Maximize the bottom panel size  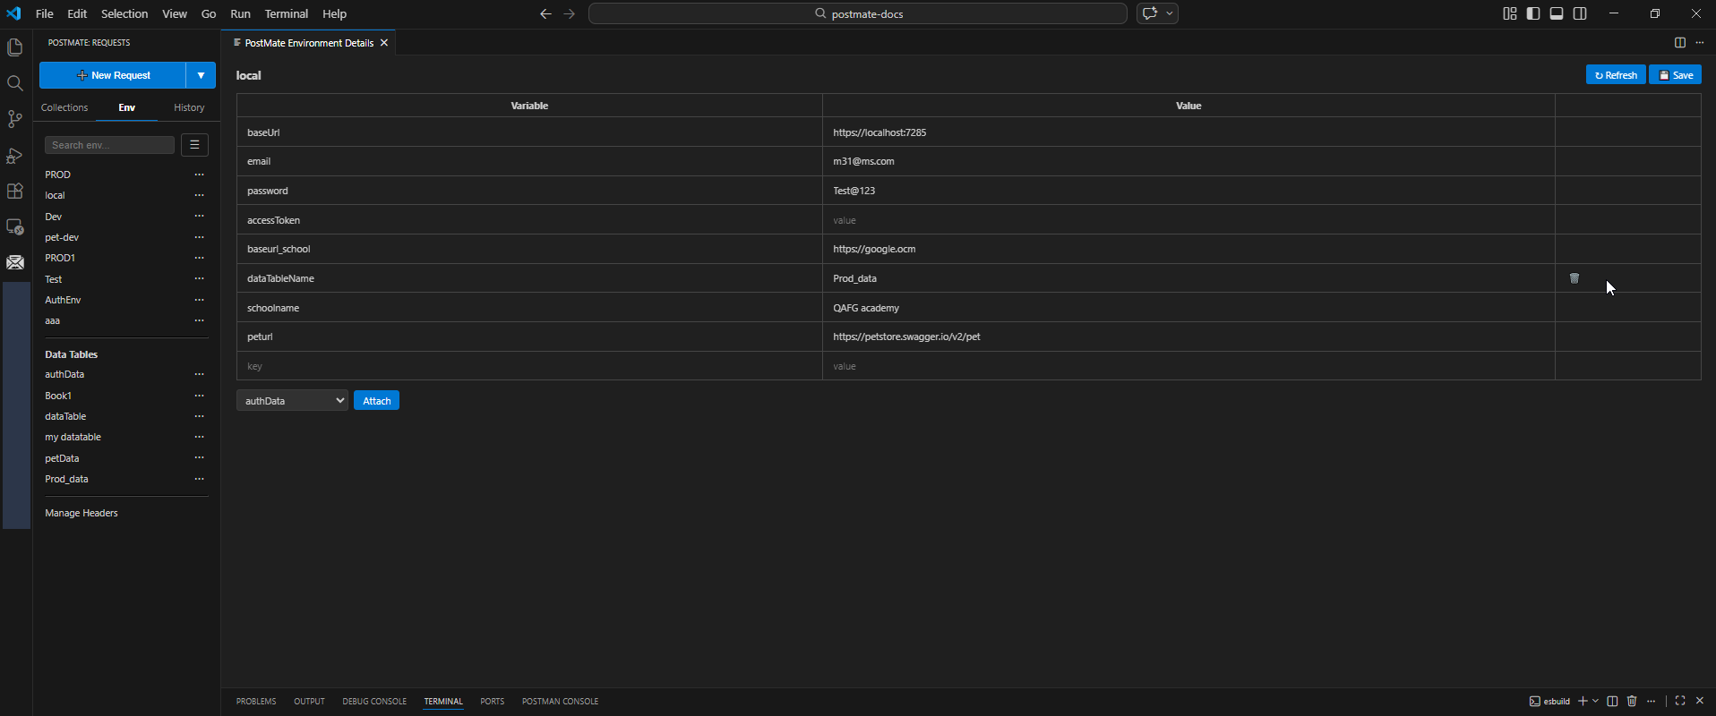tap(1680, 701)
